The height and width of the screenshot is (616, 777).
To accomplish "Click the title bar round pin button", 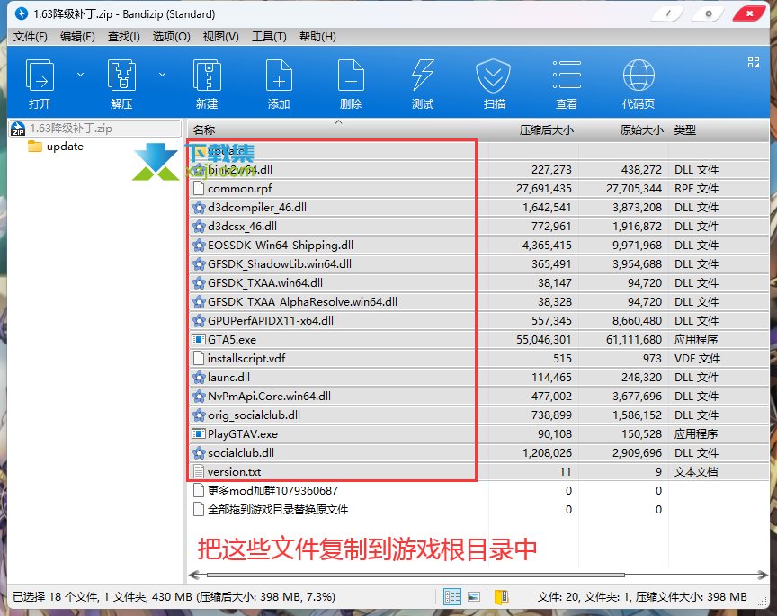I will coord(709,13).
